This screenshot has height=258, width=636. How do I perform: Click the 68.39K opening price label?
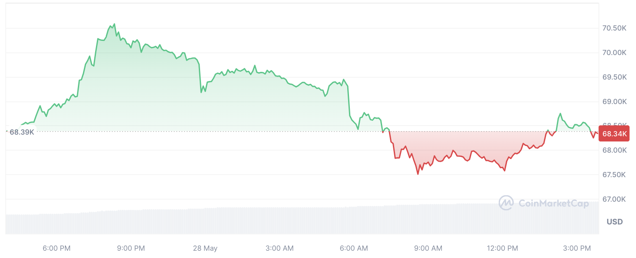click(x=22, y=132)
